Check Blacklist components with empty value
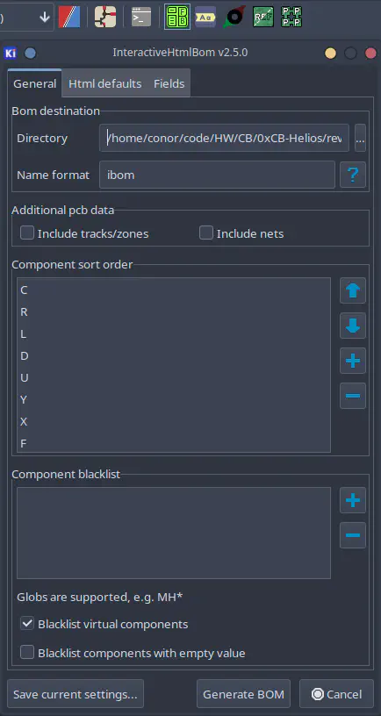 click(x=27, y=653)
